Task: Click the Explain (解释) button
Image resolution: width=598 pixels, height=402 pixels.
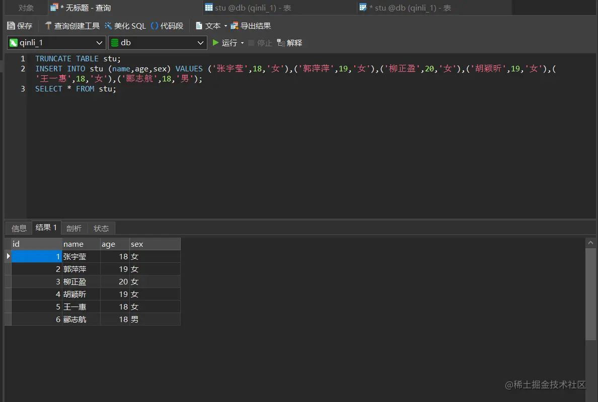Action: pos(289,43)
